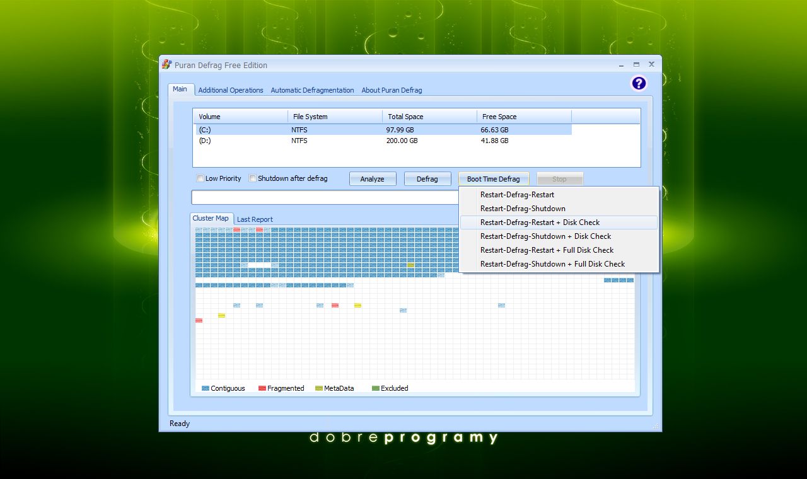Show the Last Report tab
Screen dimensions: 807x479
click(x=255, y=219)
